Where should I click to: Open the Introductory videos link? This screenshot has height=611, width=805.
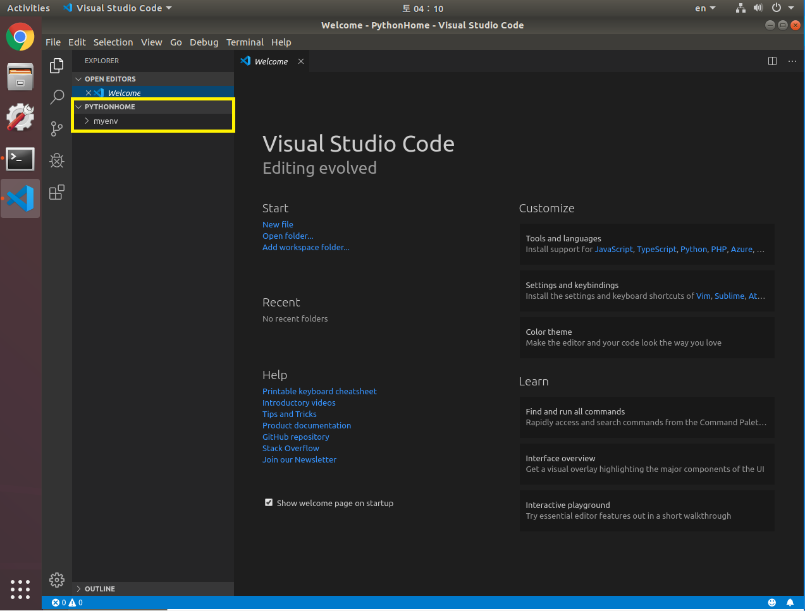tap(299, 402)
